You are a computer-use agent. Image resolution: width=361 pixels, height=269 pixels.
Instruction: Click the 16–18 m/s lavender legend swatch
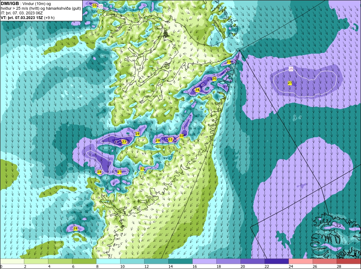(204, 261)
